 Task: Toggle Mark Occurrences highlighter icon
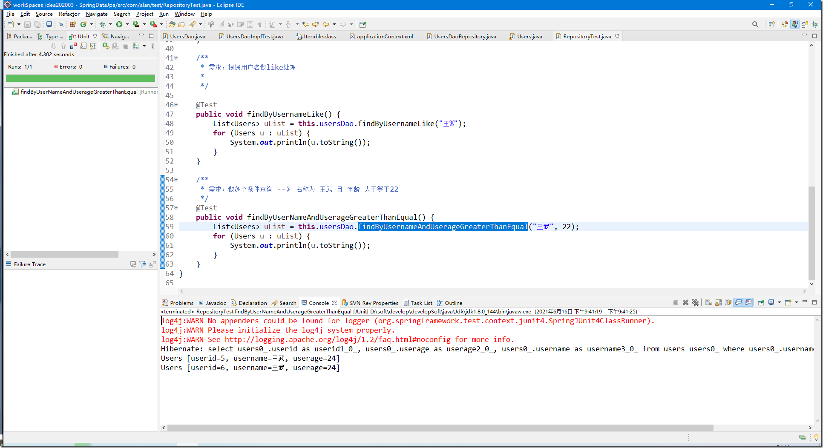click(x=221, y=25)
